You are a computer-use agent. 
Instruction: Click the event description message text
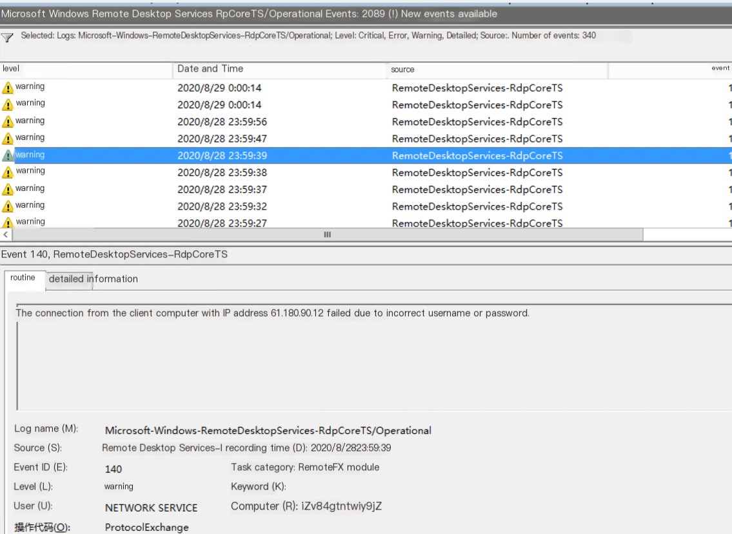click(x=273, y=313)
